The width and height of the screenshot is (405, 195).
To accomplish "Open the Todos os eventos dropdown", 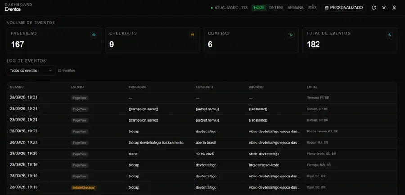I will tap(31, 70).
